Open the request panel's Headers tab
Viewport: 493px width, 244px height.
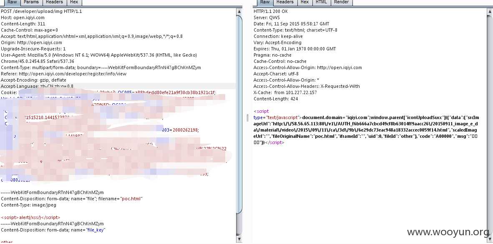click(x=54, y=2)
